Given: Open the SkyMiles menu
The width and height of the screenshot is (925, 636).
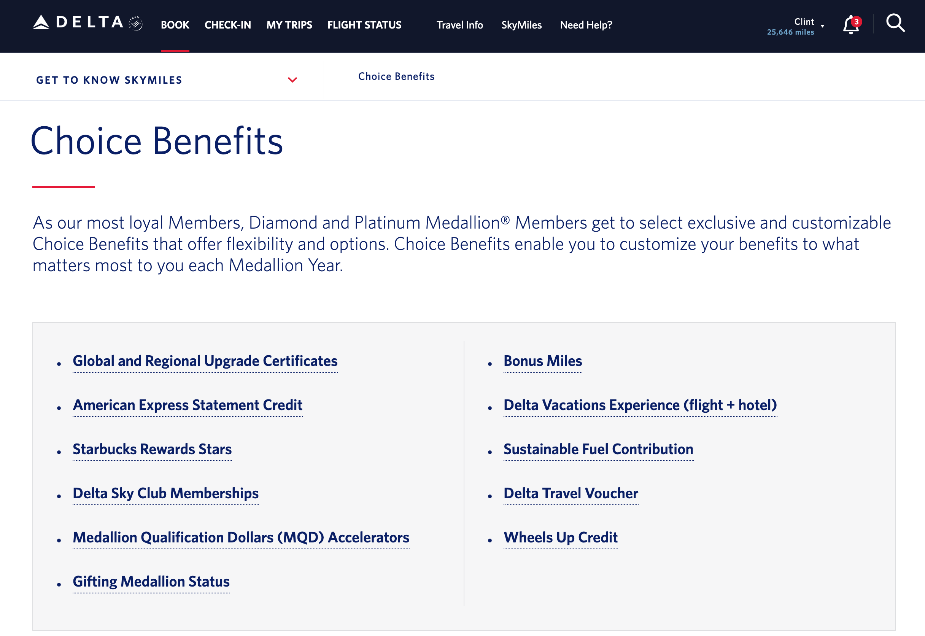Looking at the screenshot, I should click(521, 25).
